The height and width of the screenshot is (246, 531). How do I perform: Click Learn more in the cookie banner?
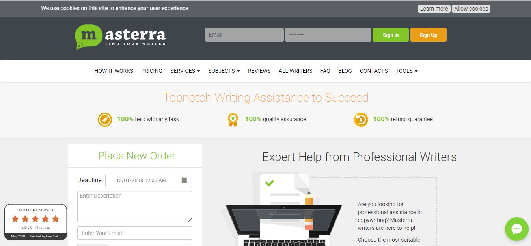click(434, 9)
